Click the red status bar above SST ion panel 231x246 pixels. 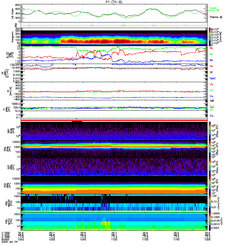(114, 120)
